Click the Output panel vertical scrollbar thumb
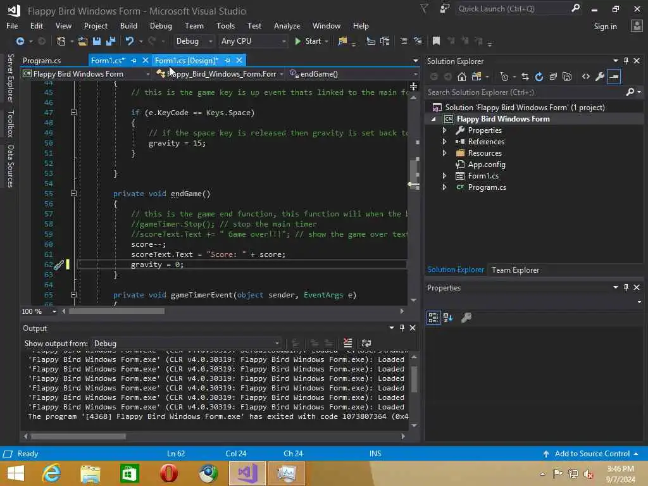 (x=414, y=379)
